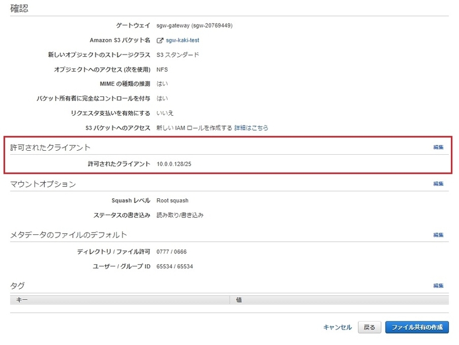Select the Root squash value
The image size is (459, 345).
tap(173, 201)
